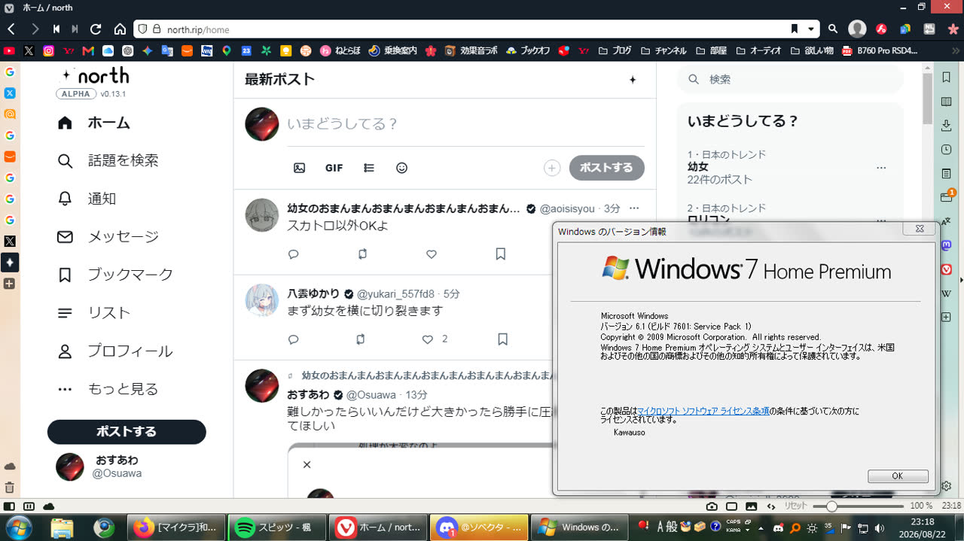Click リセット to reset the zoom
964x541 pixels.
click(x=796, y=506)
